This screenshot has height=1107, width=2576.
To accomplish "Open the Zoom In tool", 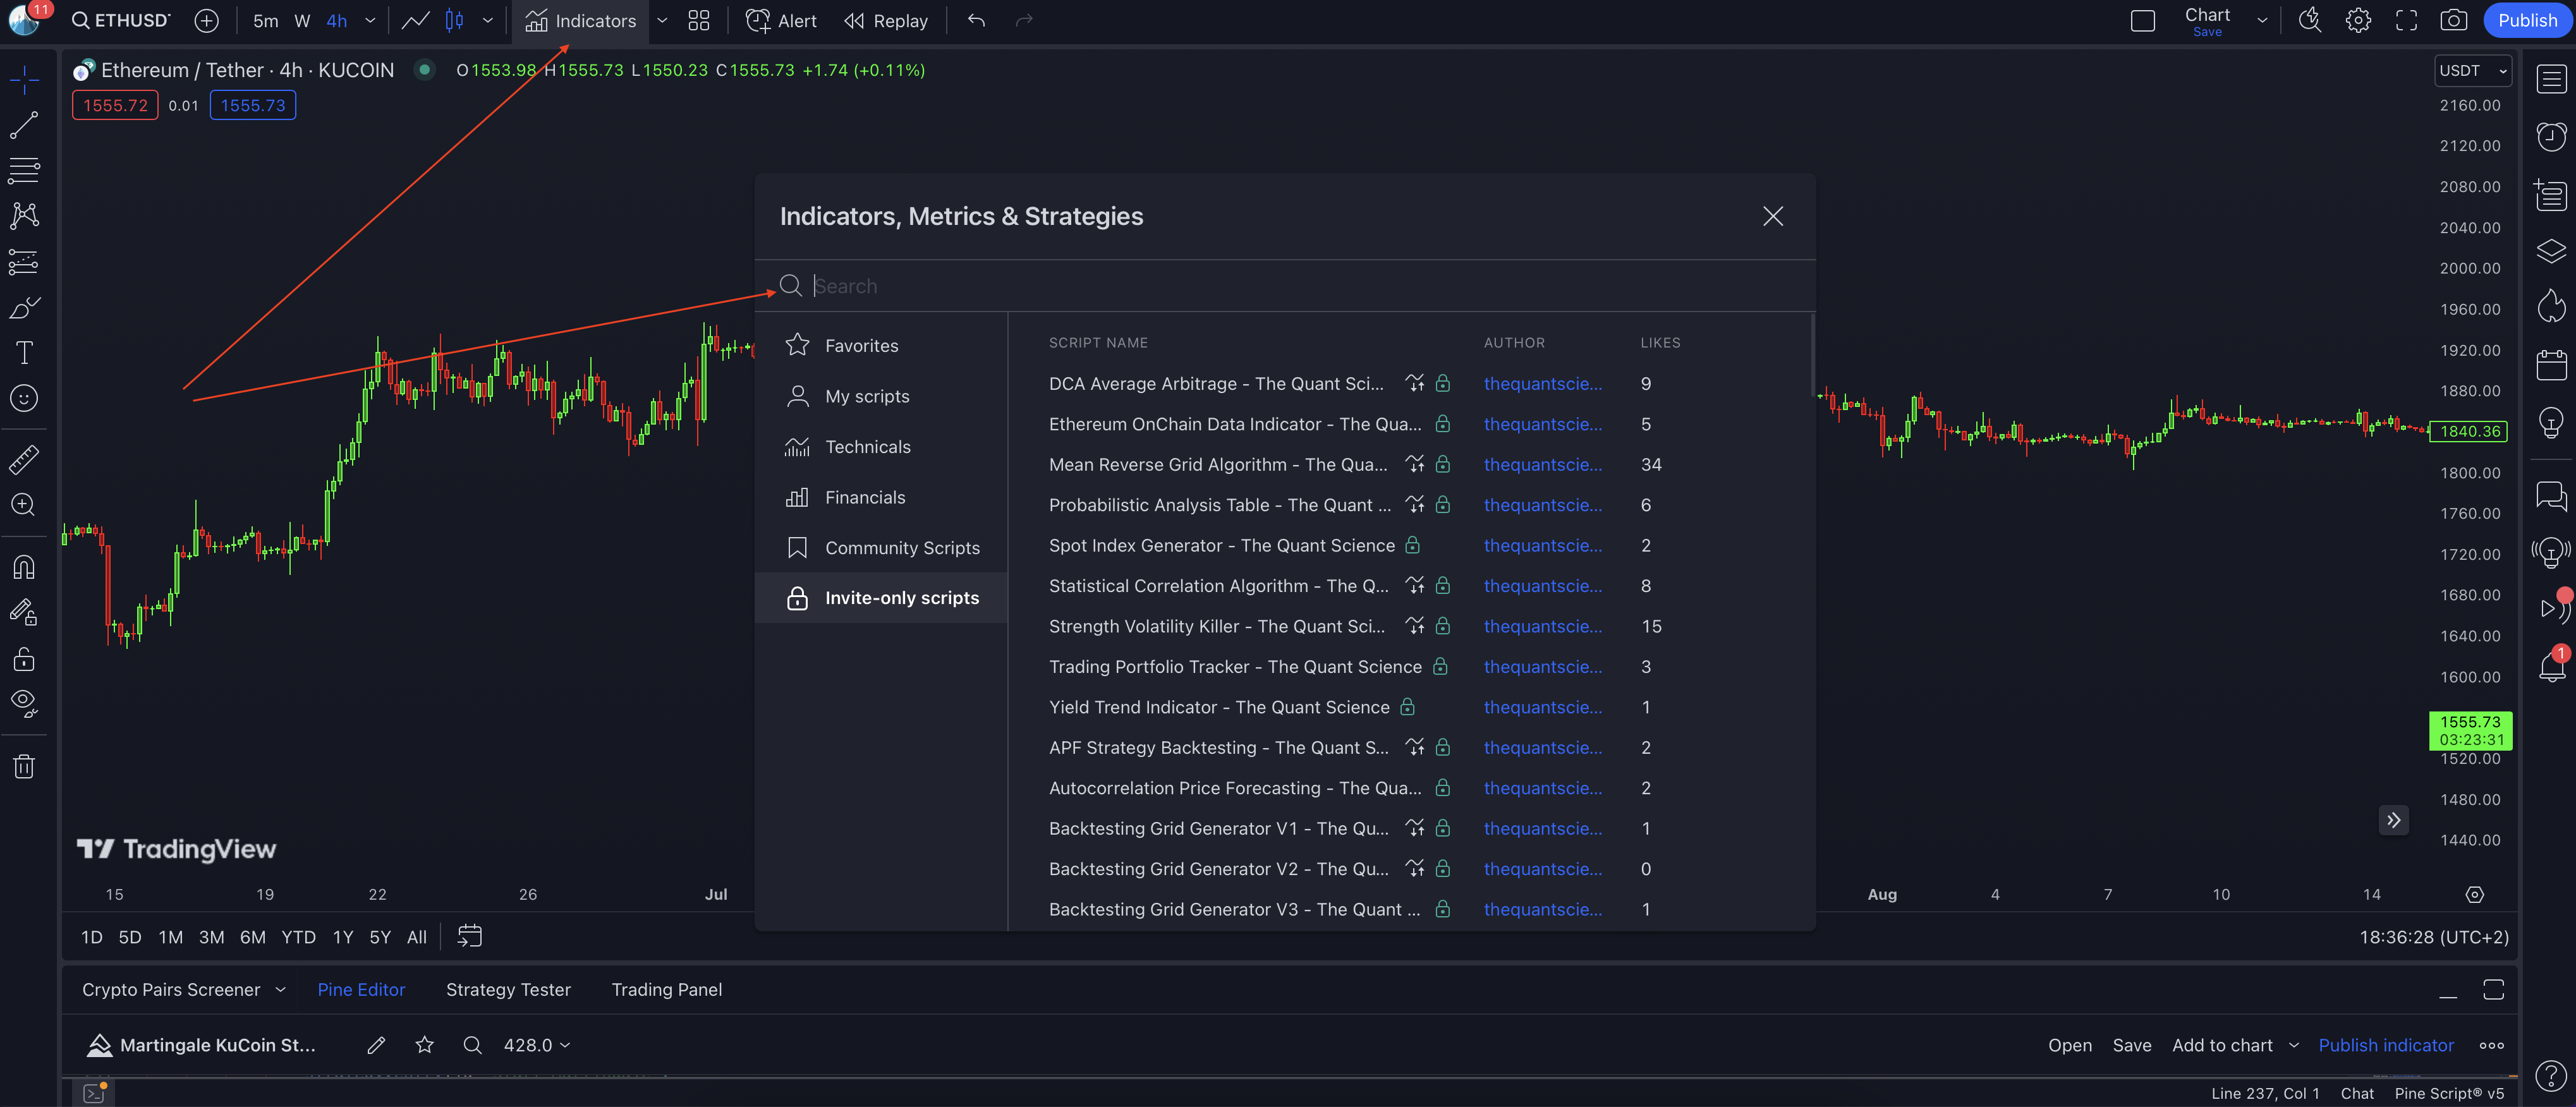I will tap(24, 505).
